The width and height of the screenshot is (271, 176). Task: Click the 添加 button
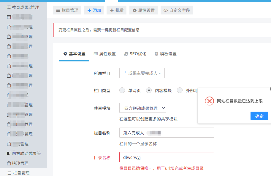94,10
